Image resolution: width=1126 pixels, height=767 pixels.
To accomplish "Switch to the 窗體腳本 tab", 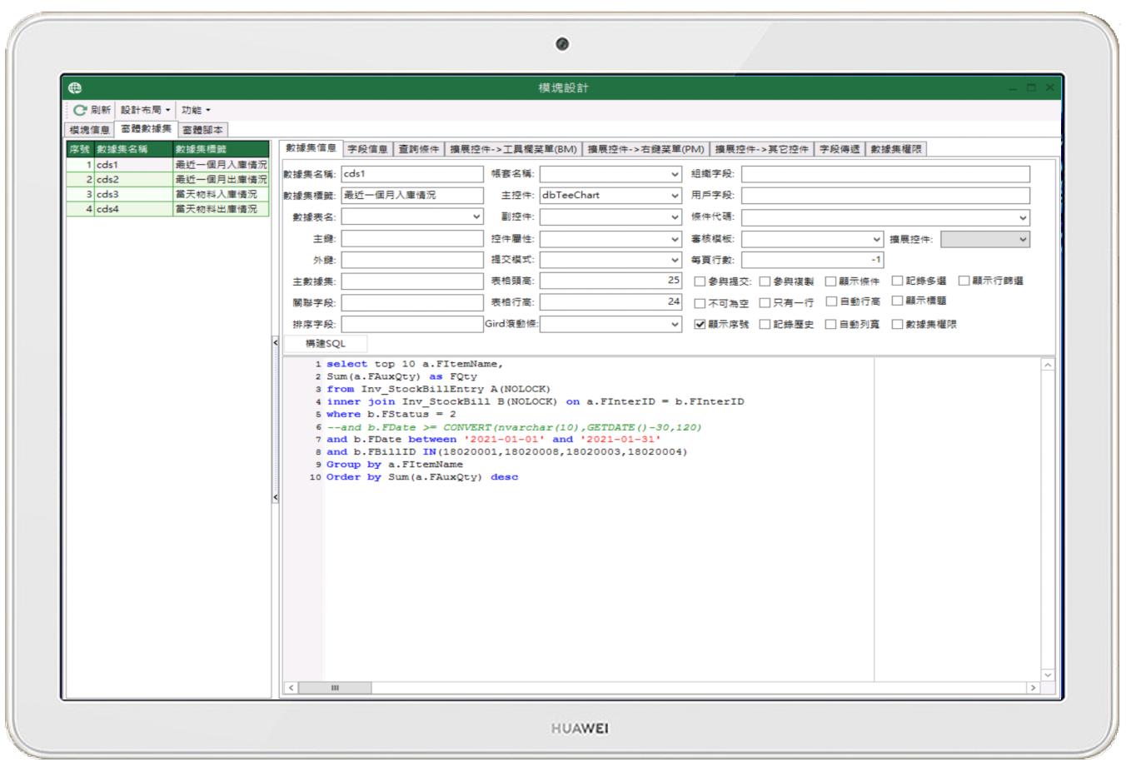I will (x=202, y=130).
